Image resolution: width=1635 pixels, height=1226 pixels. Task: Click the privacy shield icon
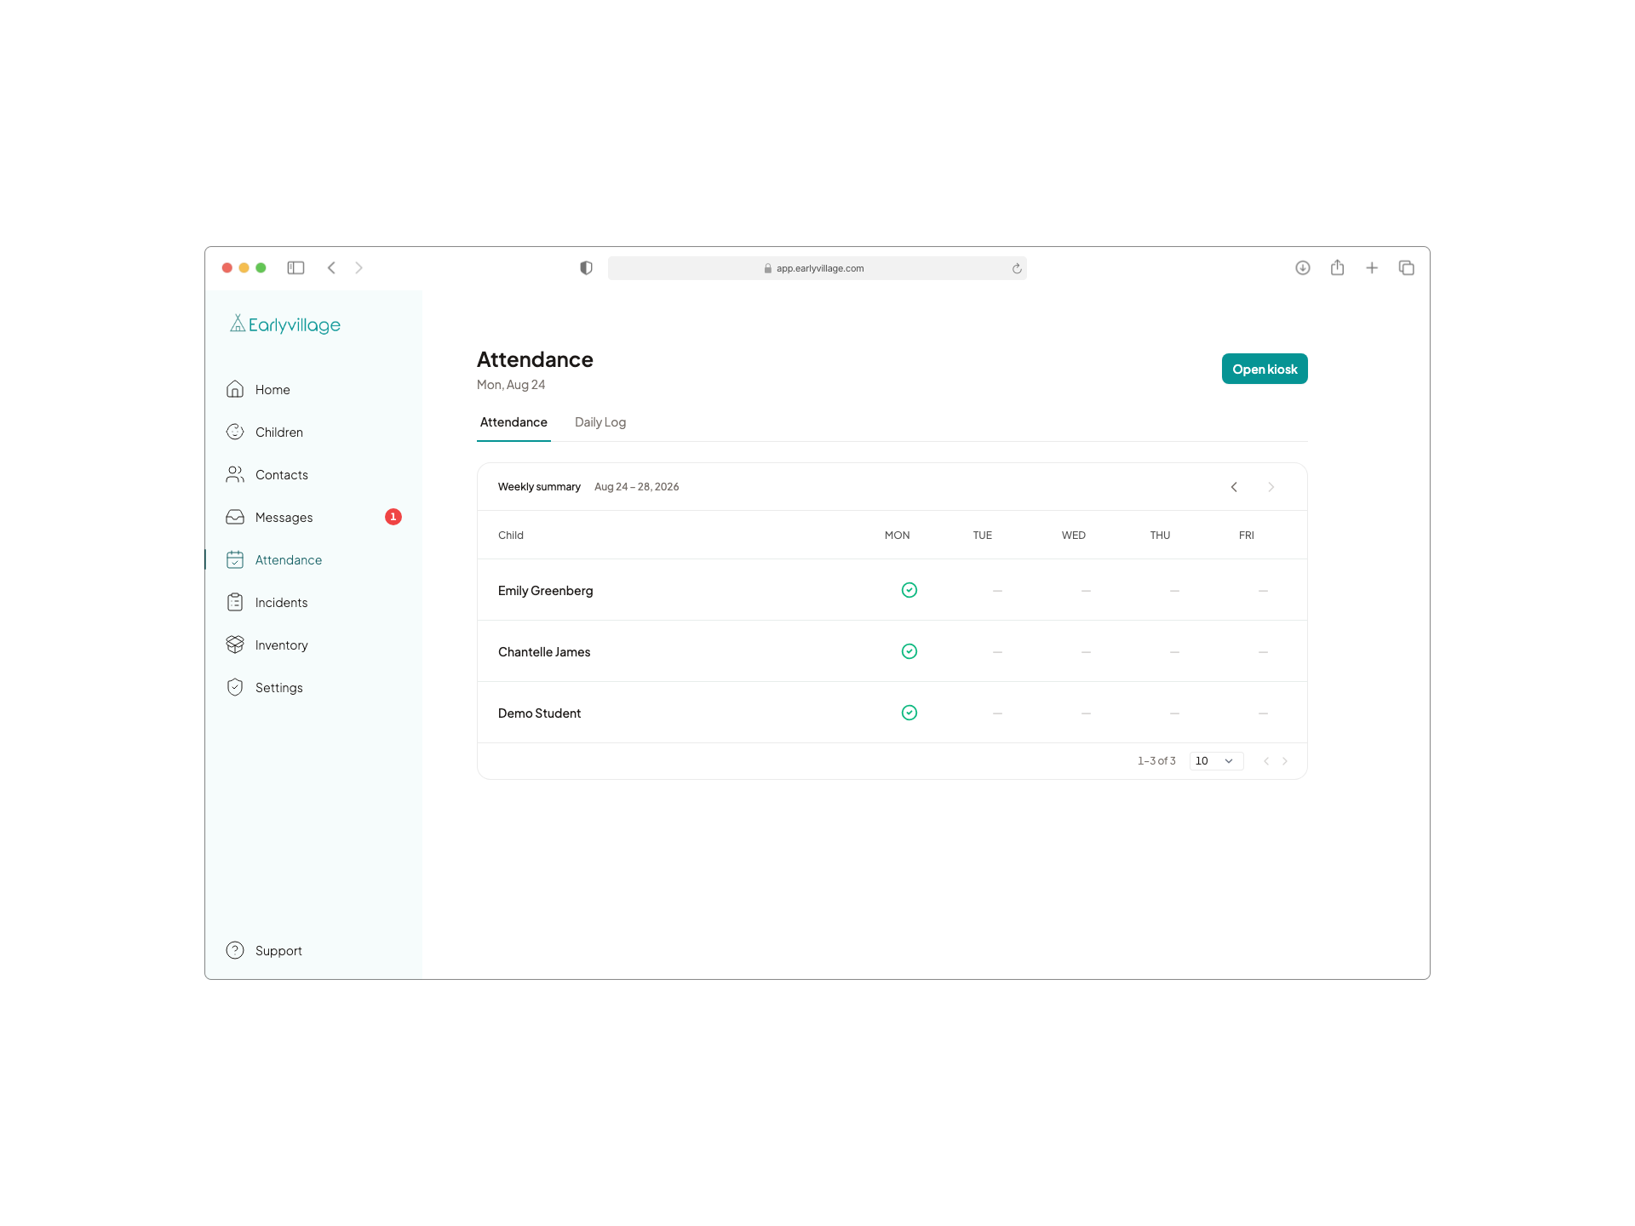[586, 267]
